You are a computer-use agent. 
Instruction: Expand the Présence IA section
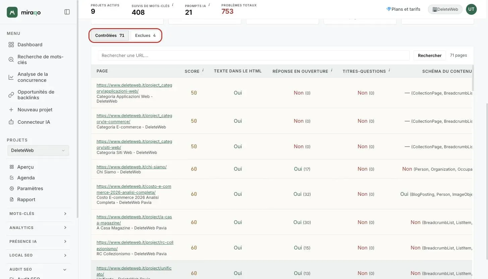click(x=38, y=241)
